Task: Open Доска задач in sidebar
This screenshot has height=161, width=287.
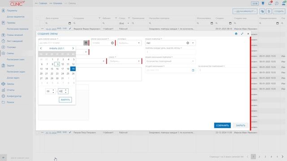Action: tap(13, 78)
